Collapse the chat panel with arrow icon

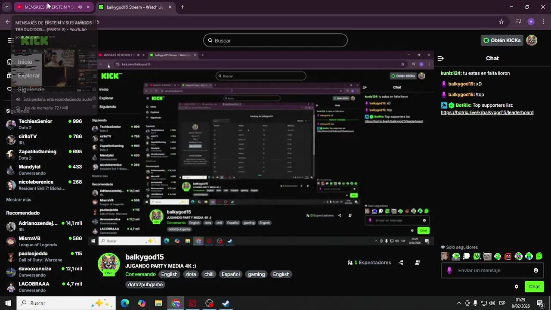click(x=440, y=58)
